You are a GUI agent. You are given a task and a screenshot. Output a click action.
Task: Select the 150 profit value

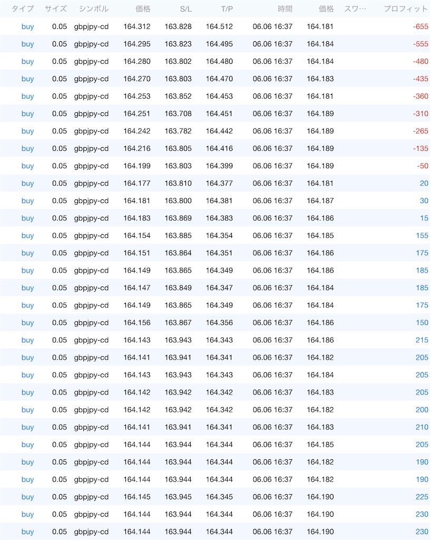point(422,323)
